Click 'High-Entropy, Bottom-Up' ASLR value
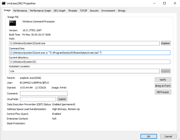The image size is (180, 140). pyautogui.click(x=66, y=109)
